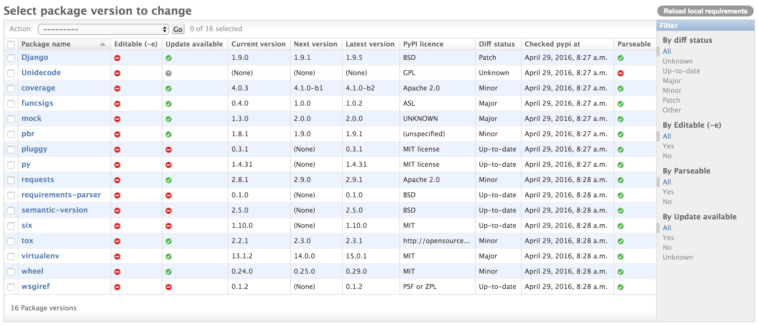This screenshot has width=758, height=325.
Task: Click the Go button
Action: (178, 29)
